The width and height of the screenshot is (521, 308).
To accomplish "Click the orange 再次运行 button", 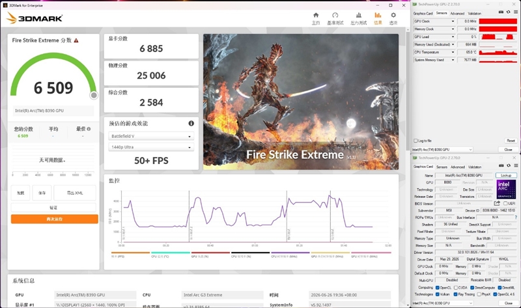I will pyautogui.click(x=55, y=219).
